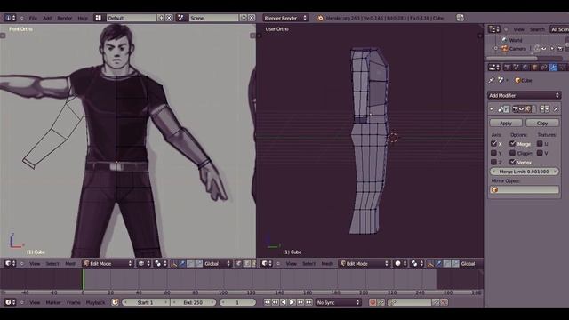Enable the U texture mirror checkbox
This screenshot has width=569, height=320.
[x=540, y=144]
